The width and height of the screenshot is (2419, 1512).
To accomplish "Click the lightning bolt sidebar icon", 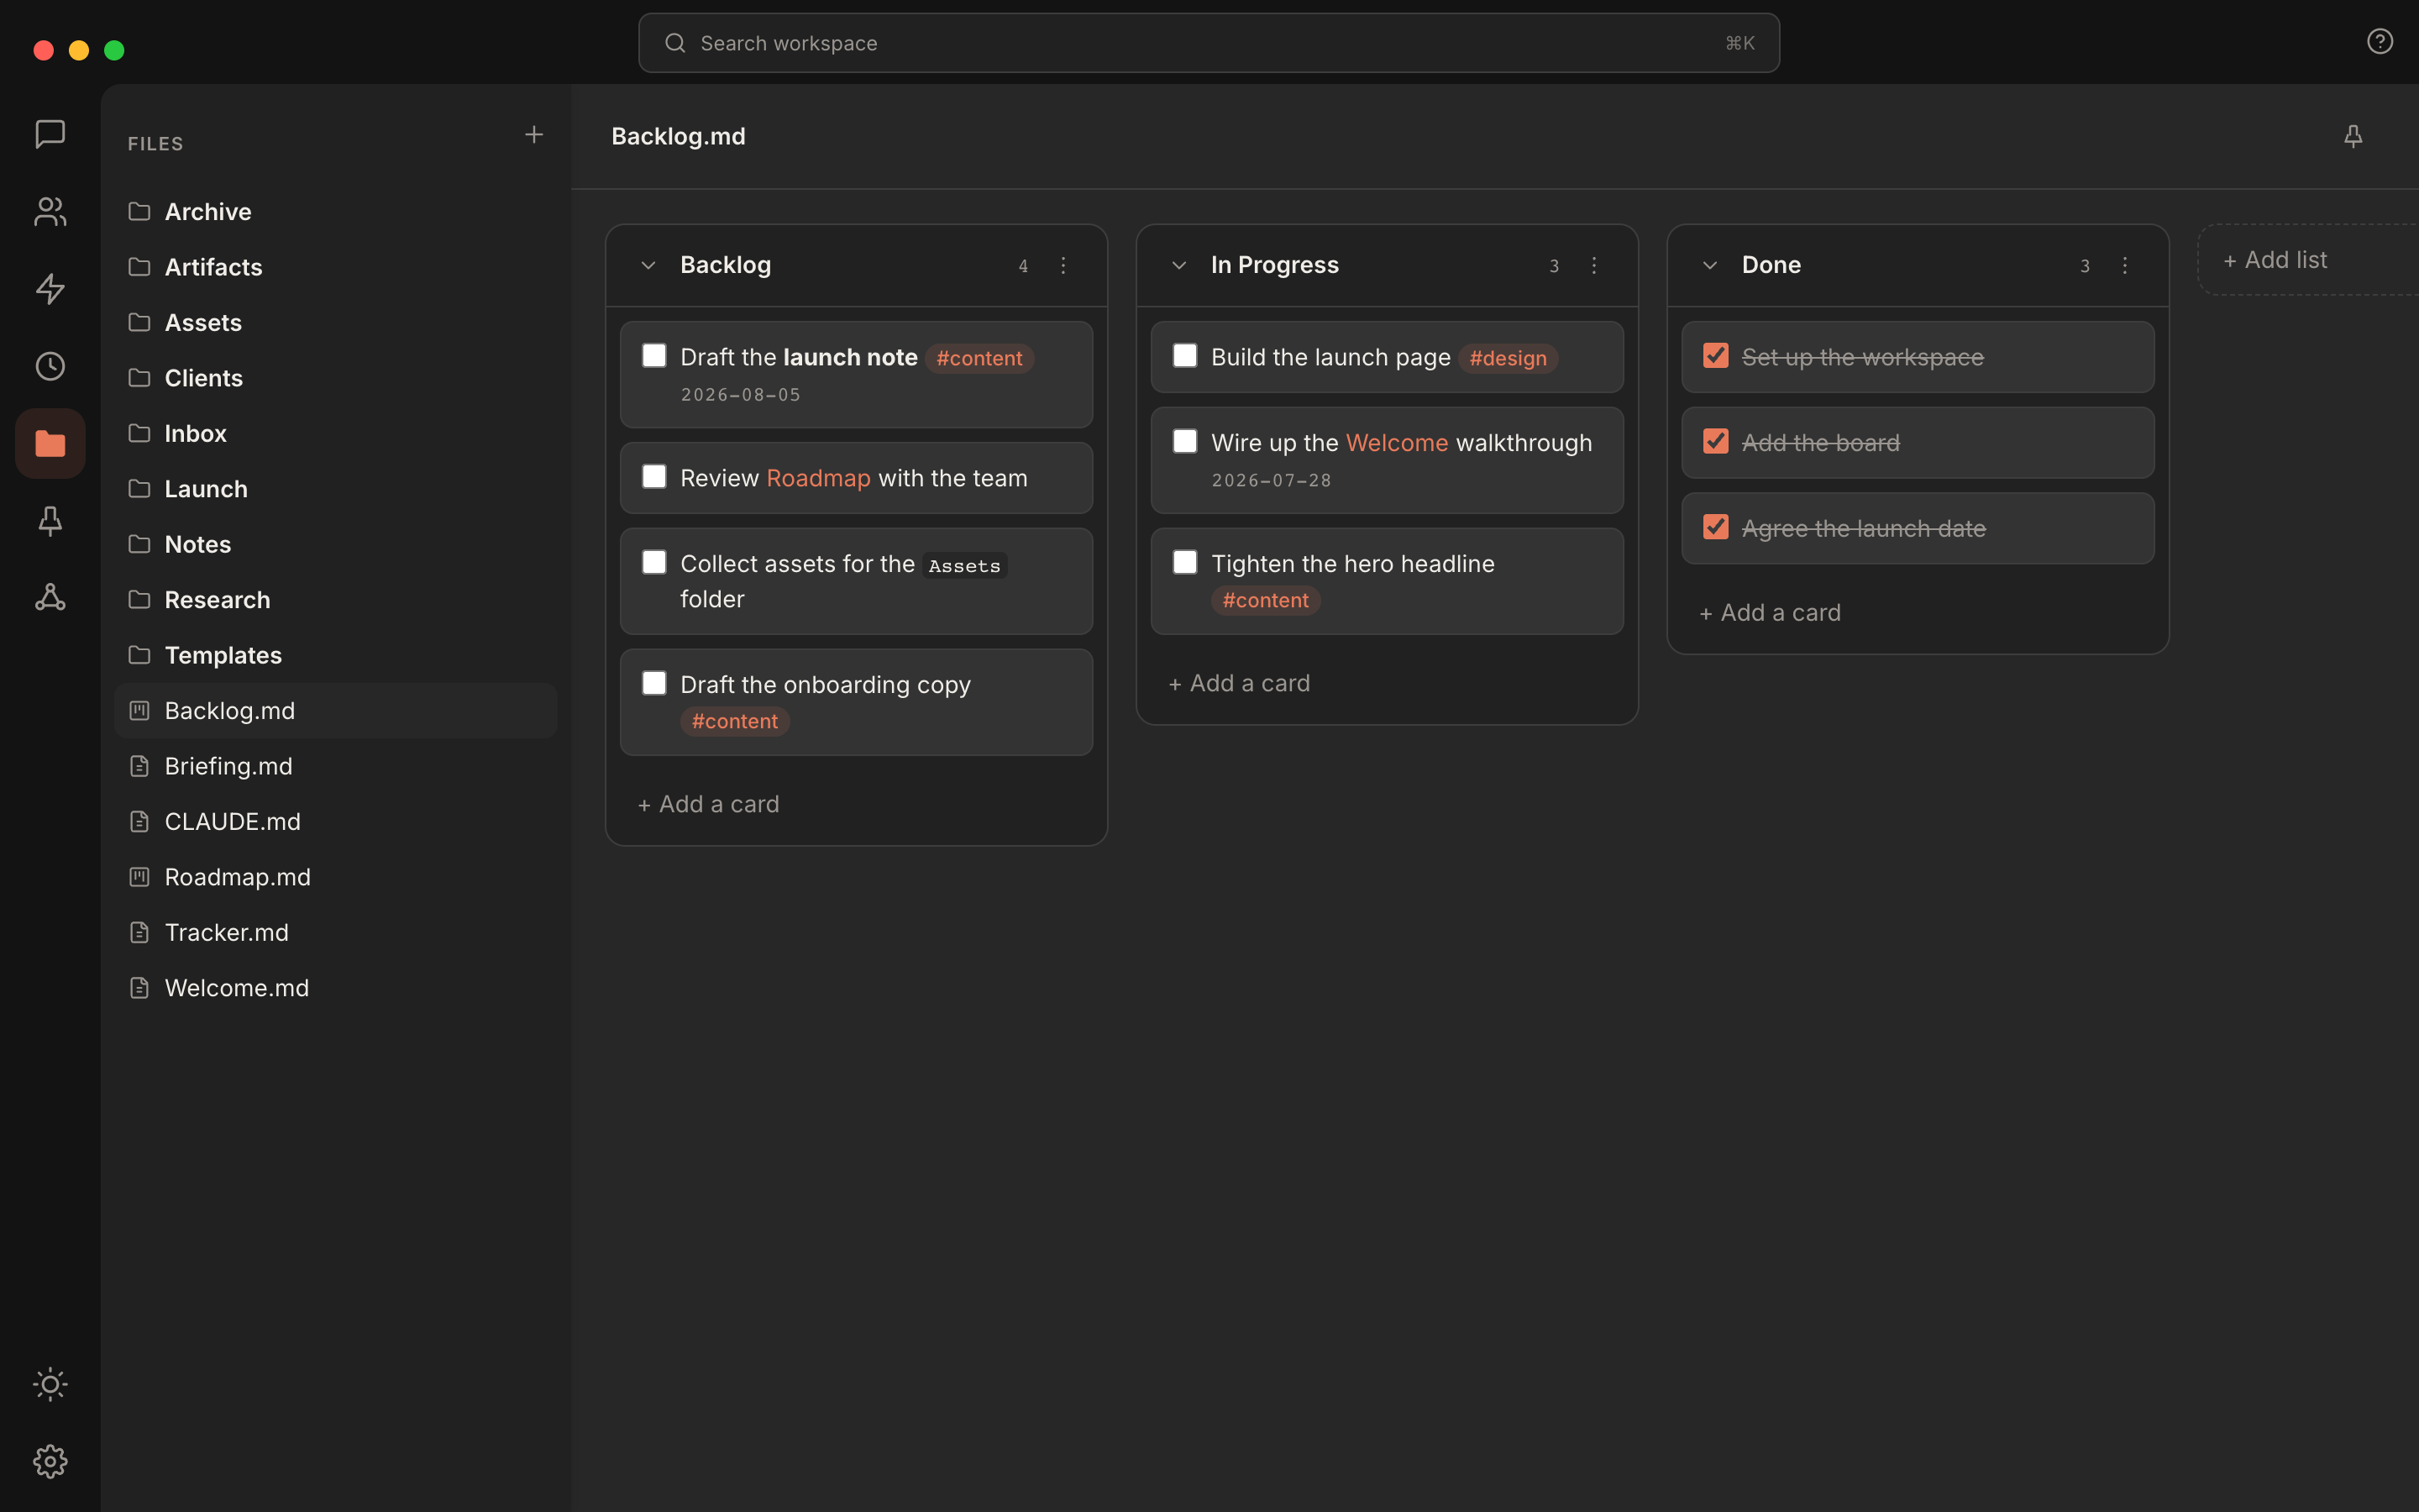I will point(50,289).
